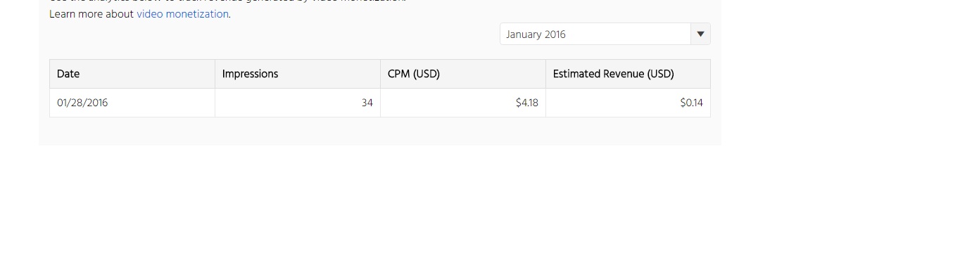Viewport: 960px width, 268px height.
Task: Select the 01/28/2016 date cell
Action: (x=82, y=103)
